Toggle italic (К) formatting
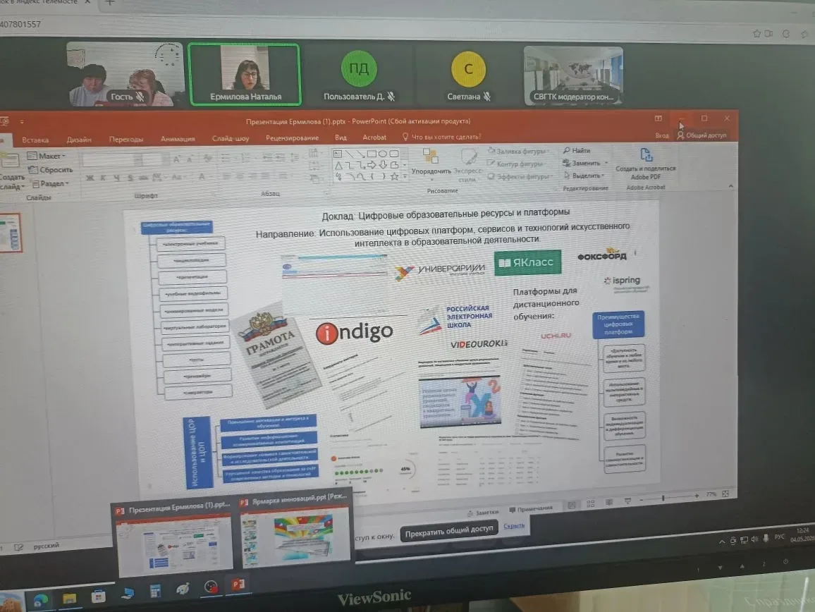Viewport: 815px width, 612px height. coord(103,178)
